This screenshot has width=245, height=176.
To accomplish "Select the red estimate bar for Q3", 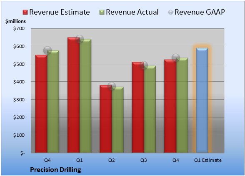I will (138, 107).
